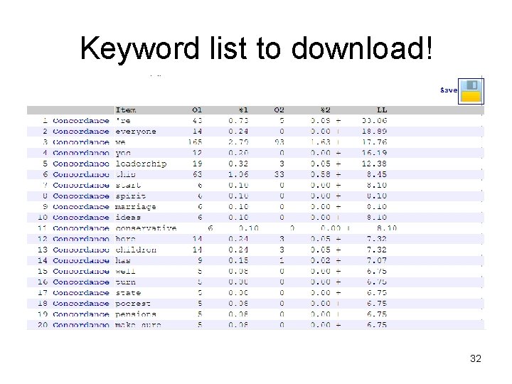Click LL value 16.19 for yes
The image size is (512, 384).
(x=374, y=153)
